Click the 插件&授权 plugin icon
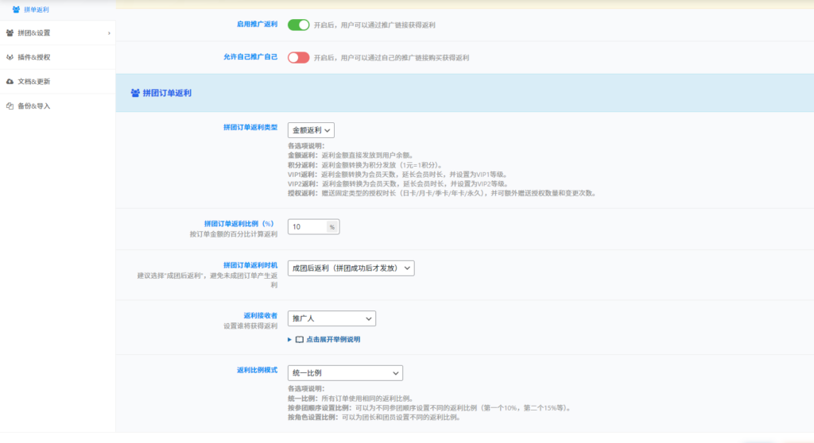 tap(10, 57)
